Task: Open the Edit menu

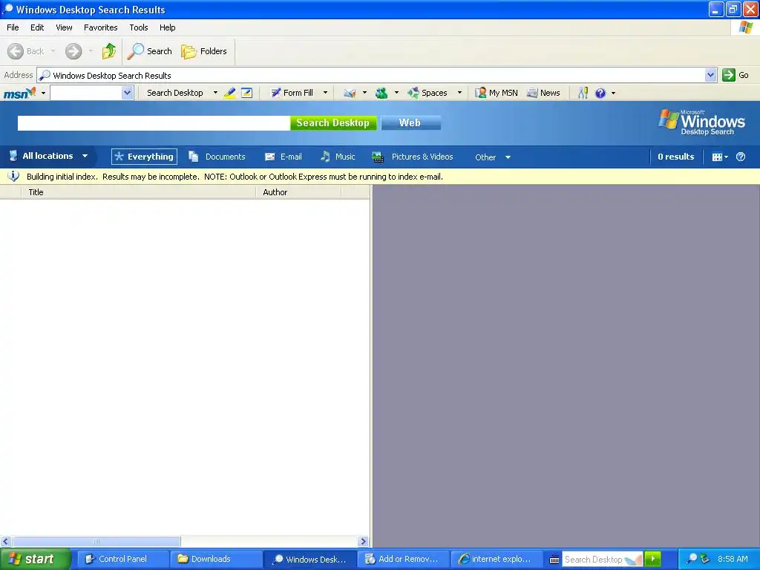Action: (x=37, y=27)
